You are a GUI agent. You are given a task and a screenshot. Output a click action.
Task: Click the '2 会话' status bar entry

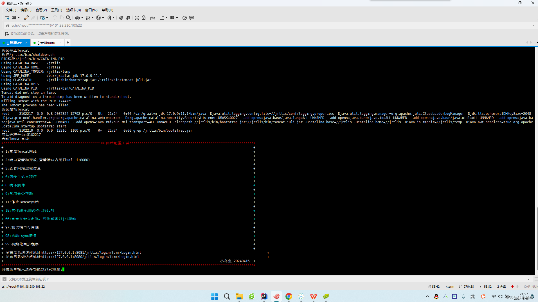pos(501,287)
